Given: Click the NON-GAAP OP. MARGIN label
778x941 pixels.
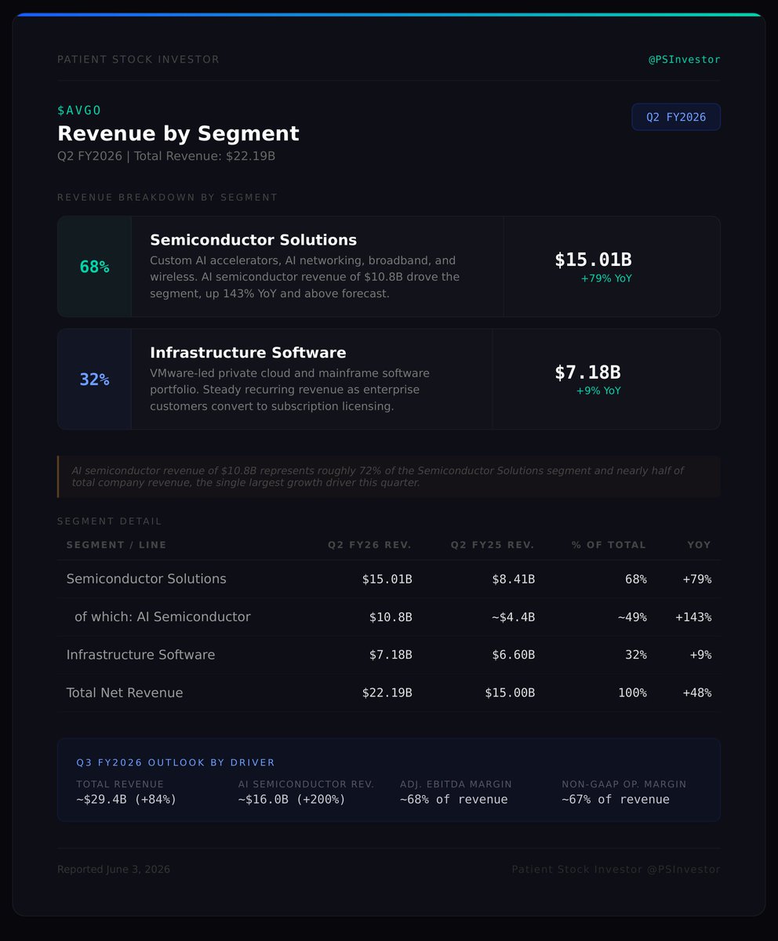Looking at the screenshot, I should click(x=624, y=784).
